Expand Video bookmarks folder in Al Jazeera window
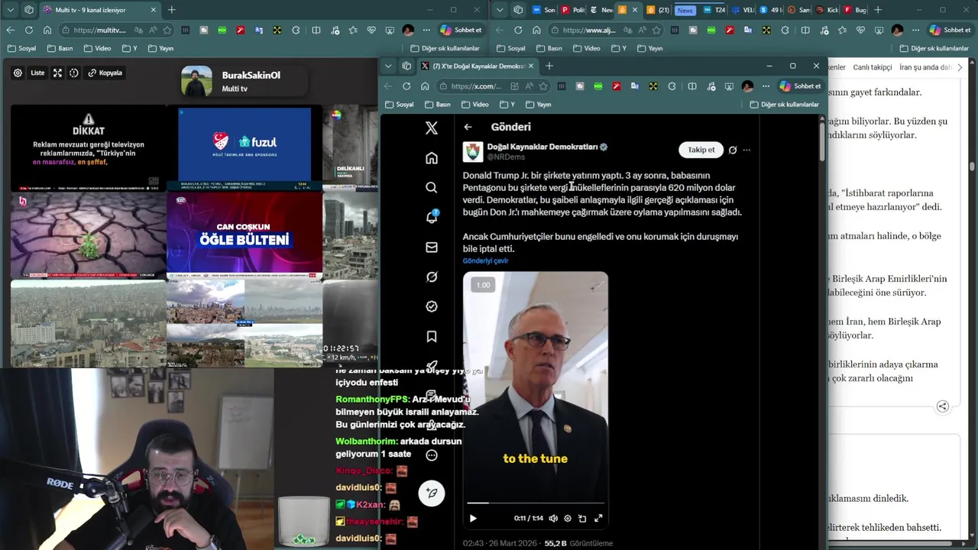Screen dimensions: 978x550 pyautogui.click(x=585, y=48)
